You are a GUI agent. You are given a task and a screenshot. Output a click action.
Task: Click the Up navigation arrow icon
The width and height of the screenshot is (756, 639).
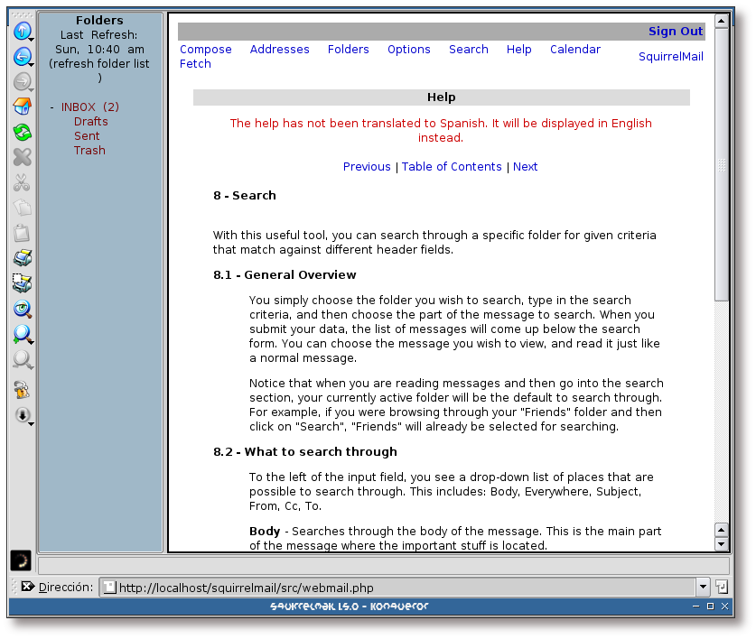coord(22,31)
